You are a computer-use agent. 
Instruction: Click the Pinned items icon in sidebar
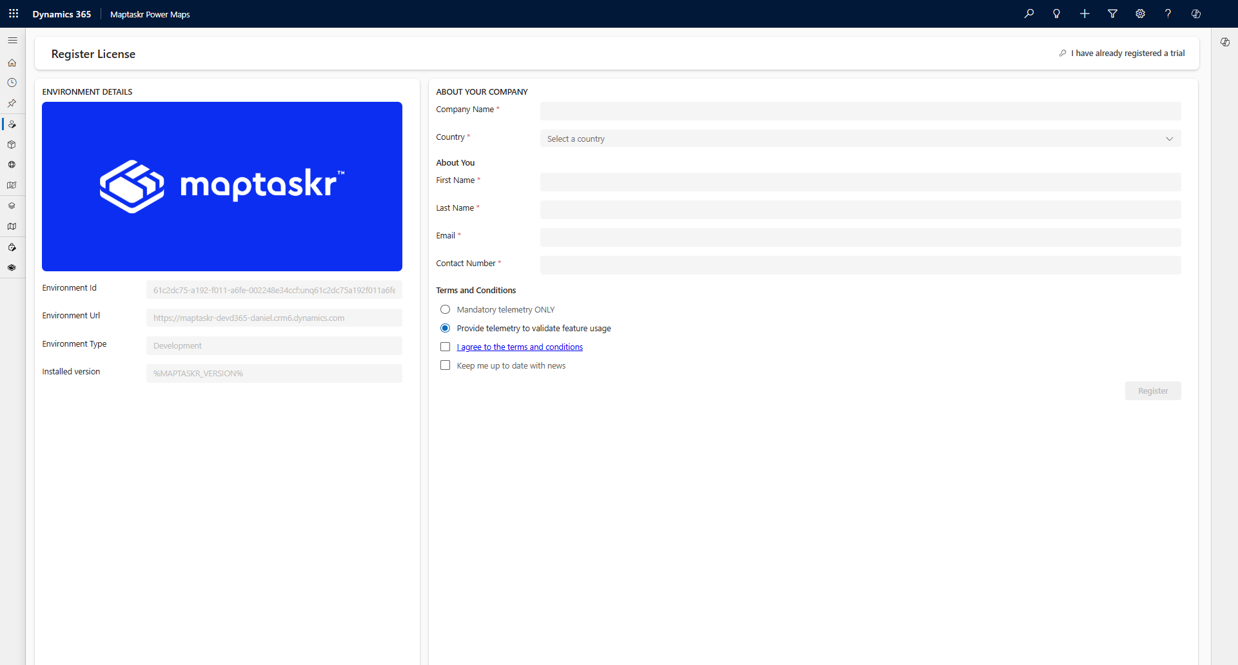[x=12, y=103]
